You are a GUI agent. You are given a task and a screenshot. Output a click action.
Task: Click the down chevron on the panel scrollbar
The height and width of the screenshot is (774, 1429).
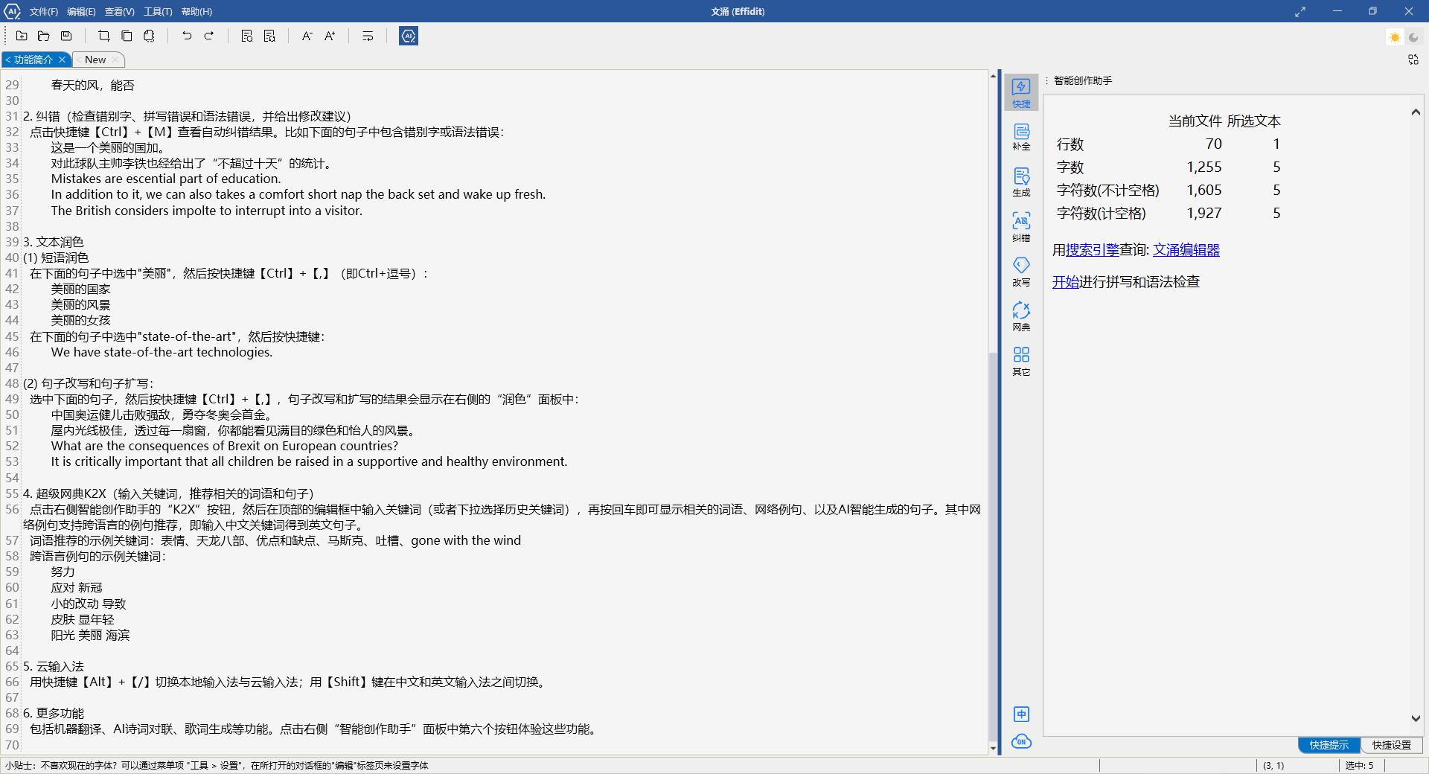point(1416,719)
